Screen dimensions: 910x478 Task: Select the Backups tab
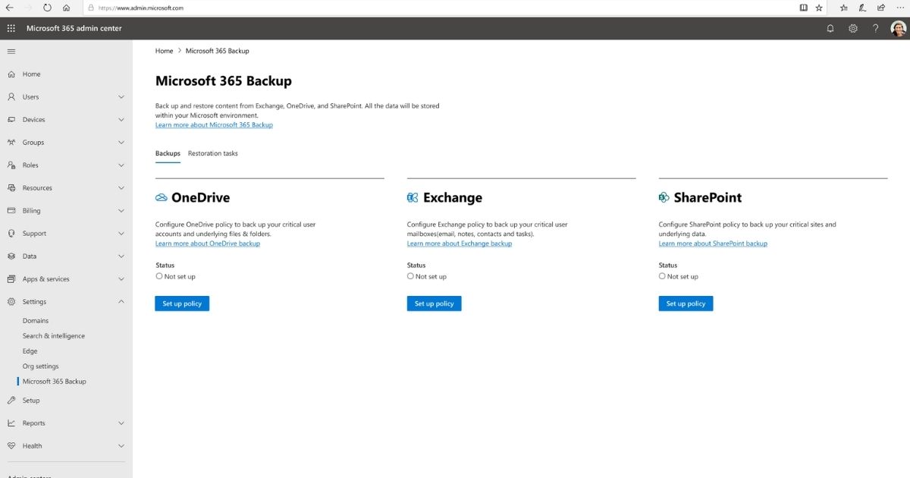[168, 153]
